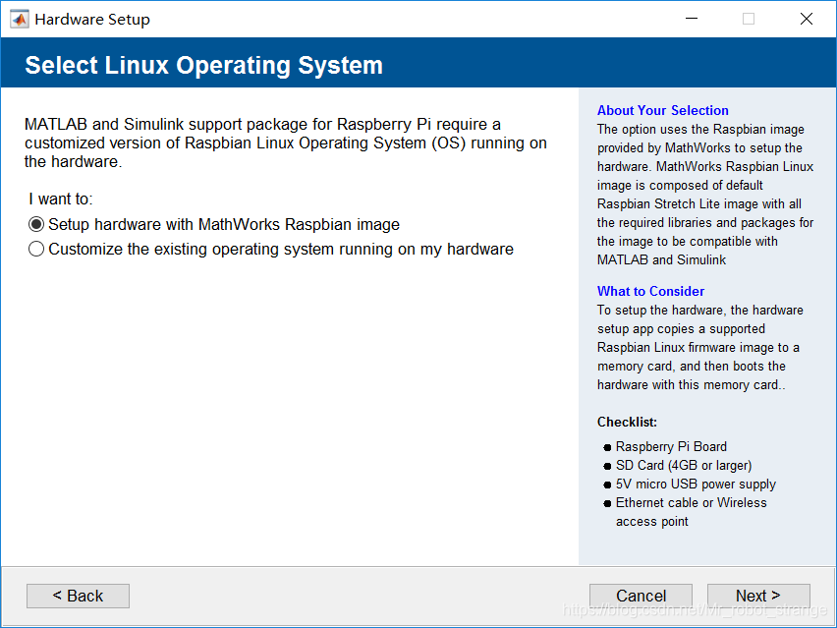Click the 'I want to:' label
Screen dimensions: 837x628
coord(61,199)
